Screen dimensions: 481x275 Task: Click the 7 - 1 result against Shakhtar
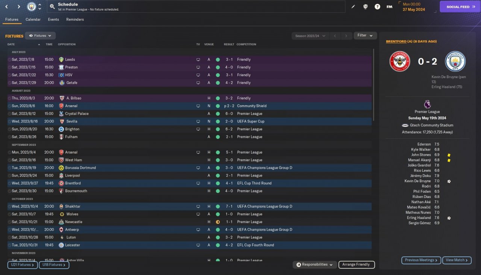click(x=229, y=206)
